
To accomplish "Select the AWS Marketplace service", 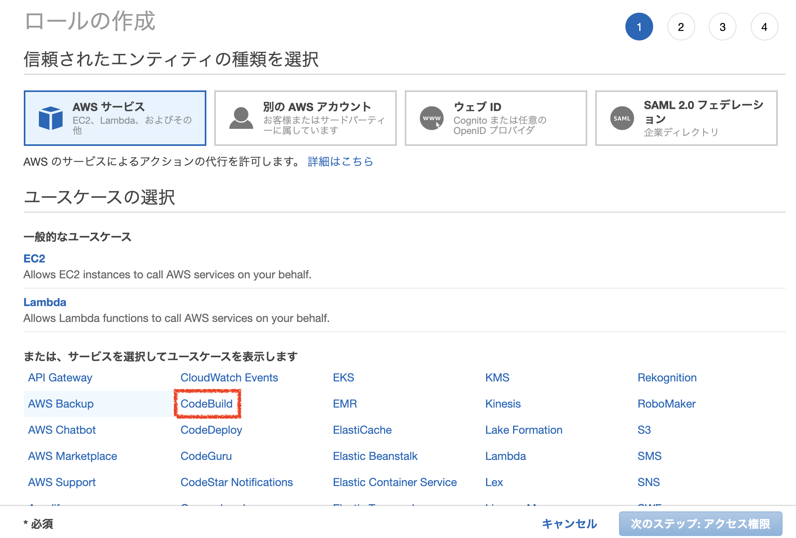I will point(73,456).
